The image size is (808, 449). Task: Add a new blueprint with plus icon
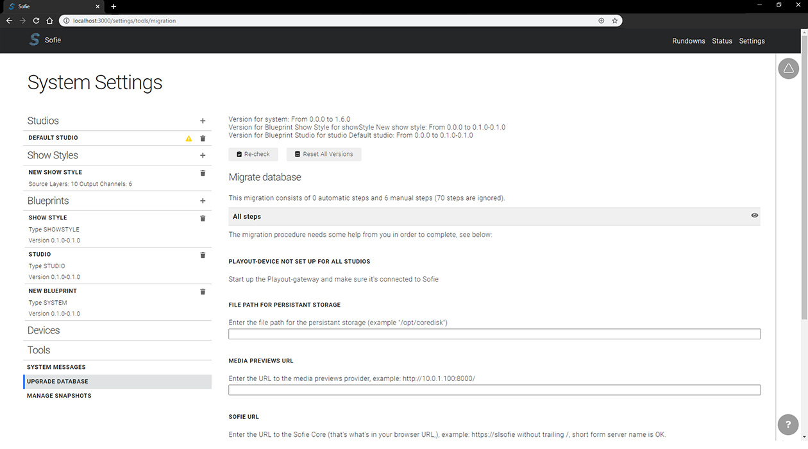(x=203, y=201)
